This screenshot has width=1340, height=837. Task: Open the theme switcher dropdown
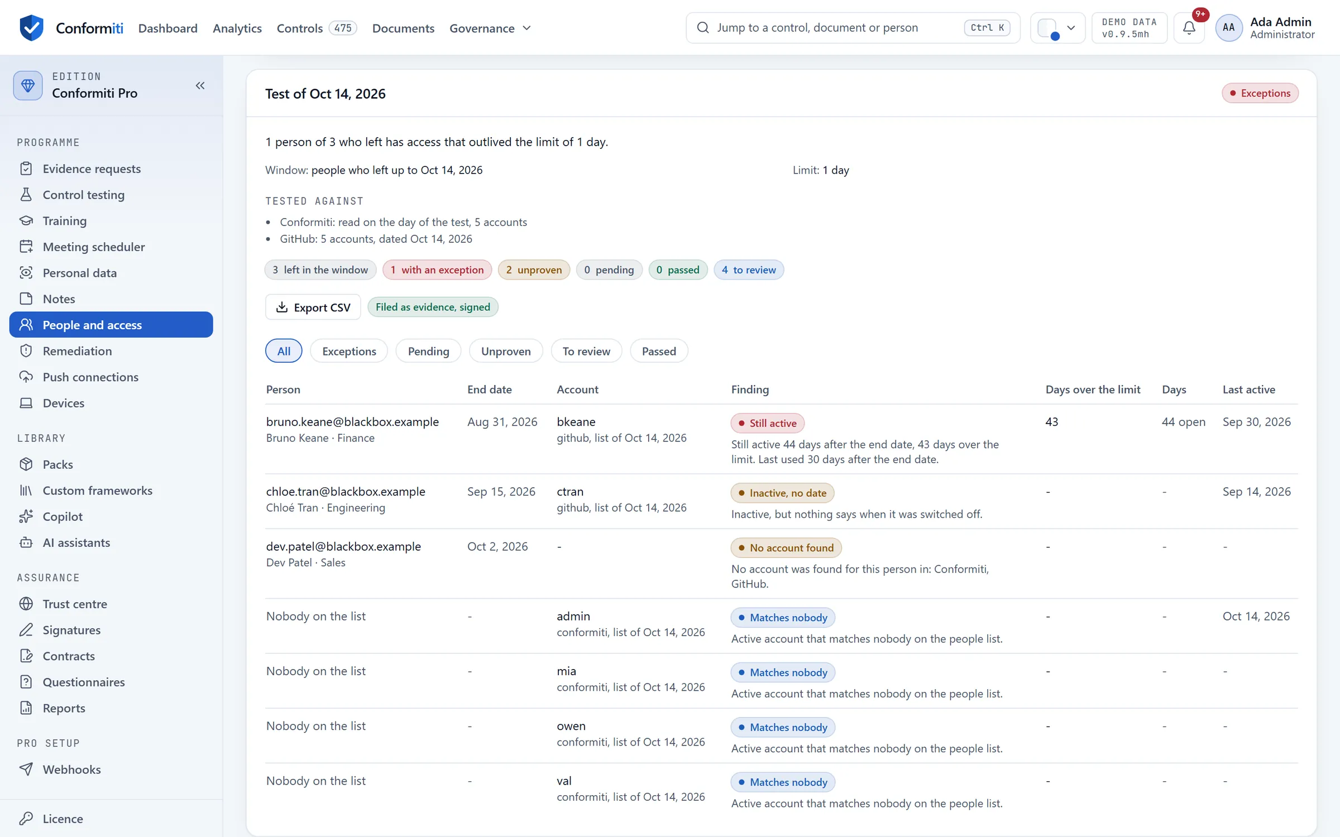pyautogui.click(x=1057, y=28)
